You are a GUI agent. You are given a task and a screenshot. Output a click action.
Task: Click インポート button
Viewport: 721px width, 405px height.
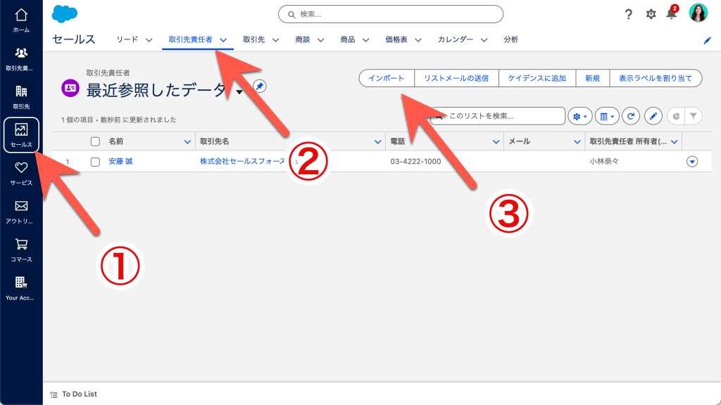point(387,78)
